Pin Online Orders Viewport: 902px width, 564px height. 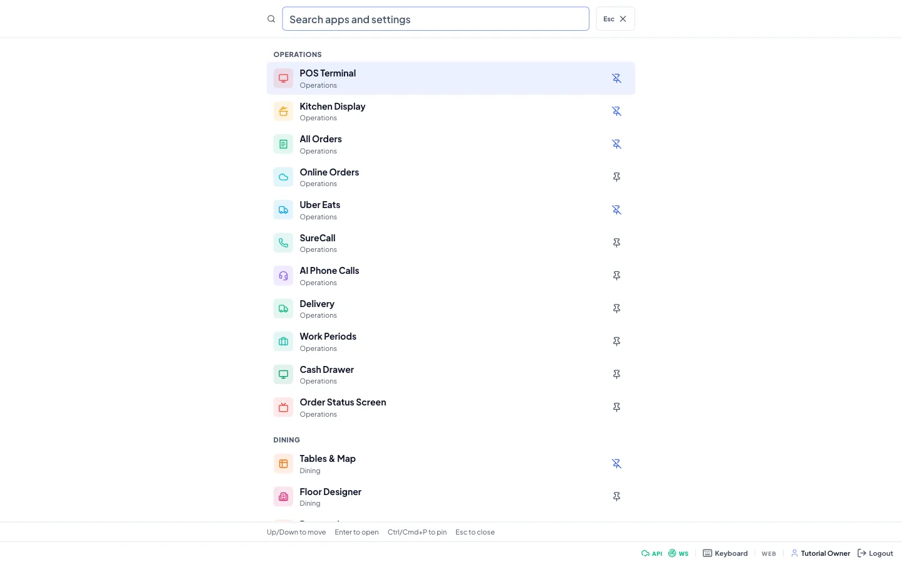(x=616, y=177)
